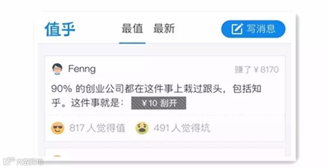Open the Fenng username profile
The height and width of the screenshot is (168, 328).
[x=82, y=69]
